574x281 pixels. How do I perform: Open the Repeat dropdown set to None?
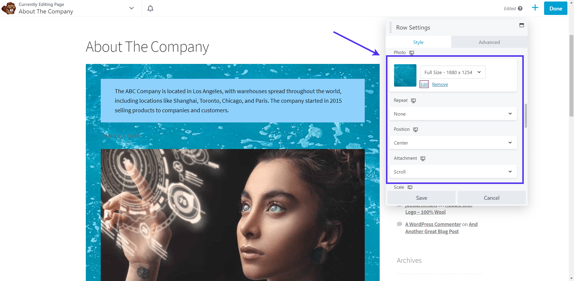453,113
